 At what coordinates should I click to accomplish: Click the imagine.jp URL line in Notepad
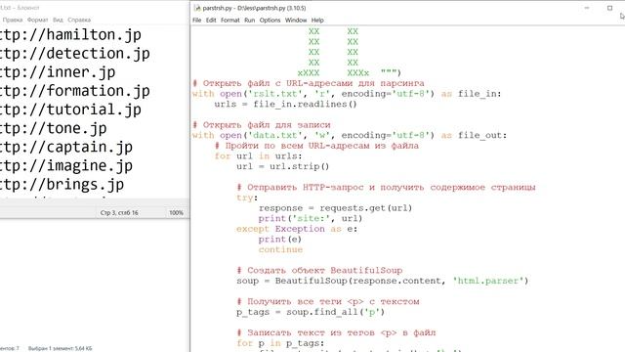pos(66,166)
